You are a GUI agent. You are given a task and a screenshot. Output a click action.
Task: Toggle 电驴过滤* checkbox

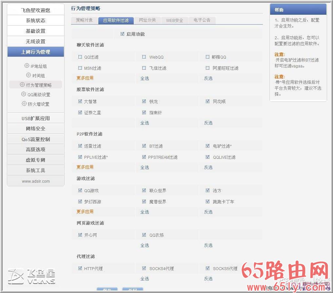coord(208,146)
